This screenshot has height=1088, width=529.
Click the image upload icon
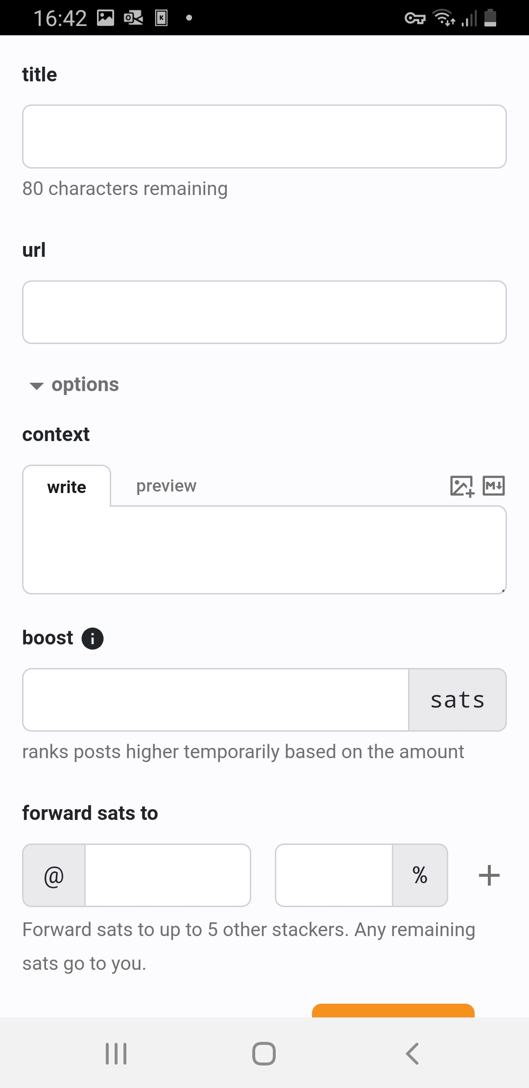pos(461,486)
